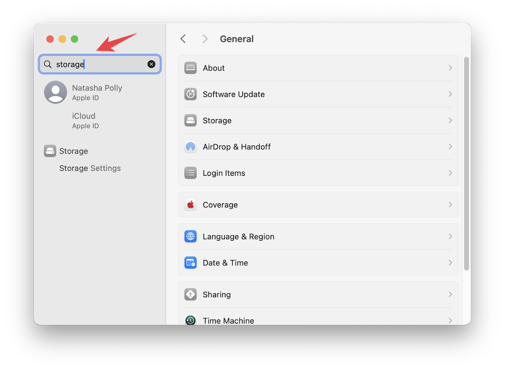Open Coverage via the Apple logo icon
Image resolution: width=505 pixels, height=370 pixels.
coord(190,205)
